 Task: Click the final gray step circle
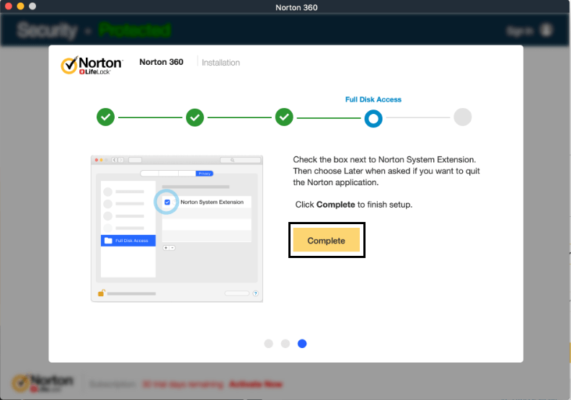pyautogui.click(x=462, y=117)
